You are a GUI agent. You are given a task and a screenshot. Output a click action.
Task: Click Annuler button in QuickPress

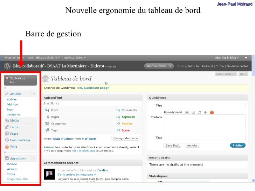click(x=192, y=146)
